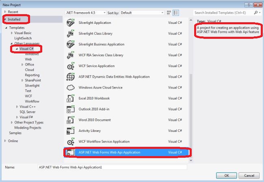Viewport: 264px width, 182px height.
Task: Open the help question mark button
Action: click(249, 5)
